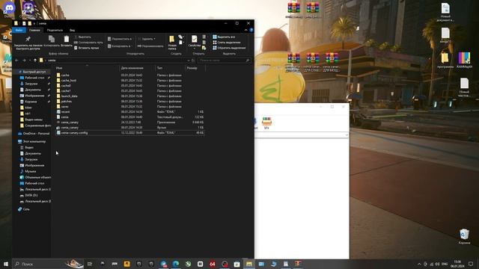Screen dimensions: 479x269
Task: Click the Forward navigation arrow
Action: 24,61
